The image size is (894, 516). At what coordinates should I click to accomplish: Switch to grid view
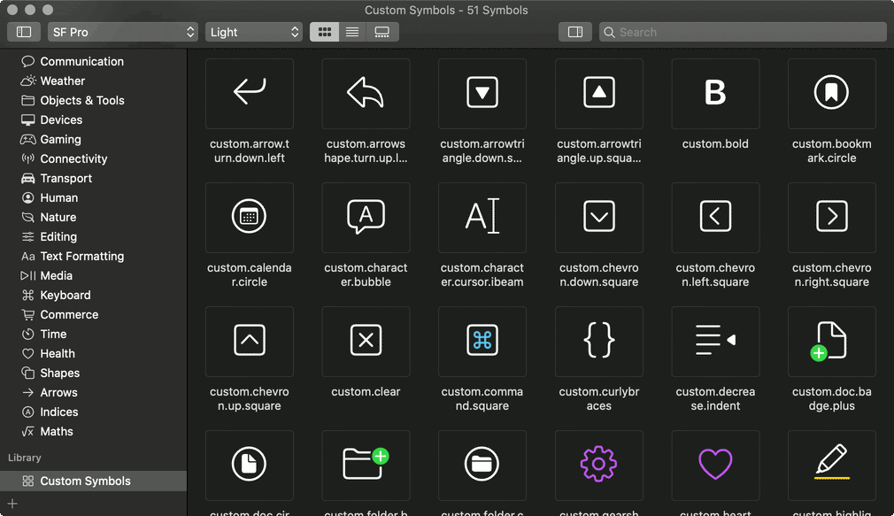point(325,32)
